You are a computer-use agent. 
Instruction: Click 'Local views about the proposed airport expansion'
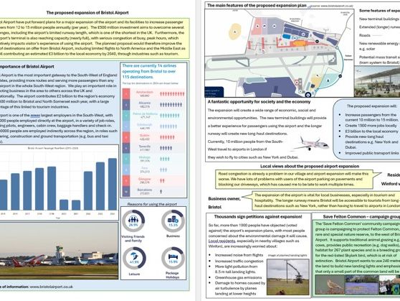(x=310, y=166)
